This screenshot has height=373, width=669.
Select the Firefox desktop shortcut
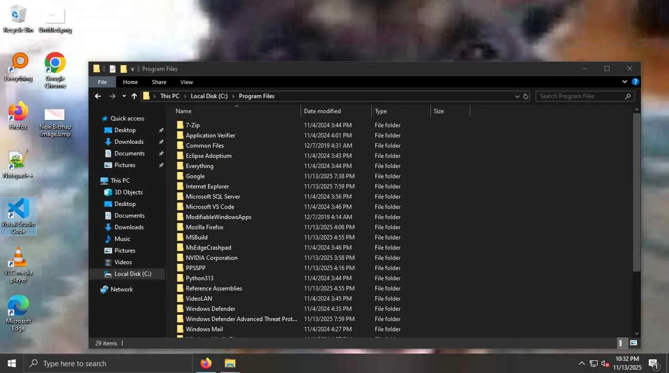coord(18,116)
